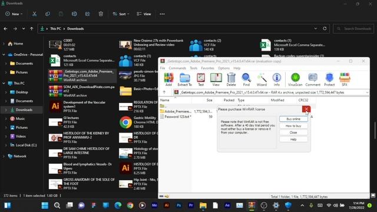Click Extract To in WinRAR toolbar

184,79
